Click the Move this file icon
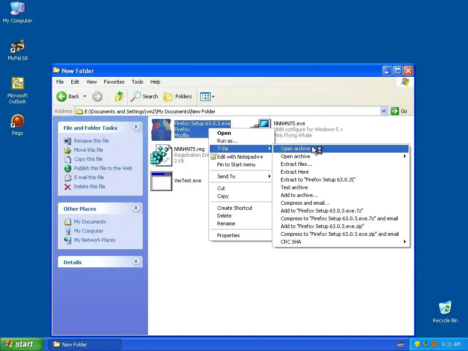Screen dimensions: 468x351 click(x=68, y=150)
